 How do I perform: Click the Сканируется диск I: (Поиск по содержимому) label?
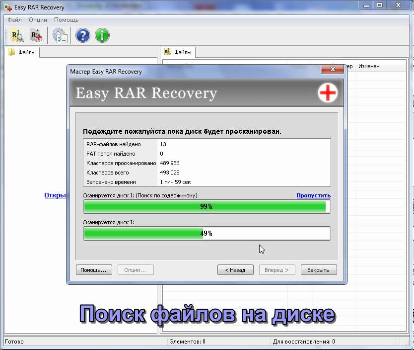140,195
